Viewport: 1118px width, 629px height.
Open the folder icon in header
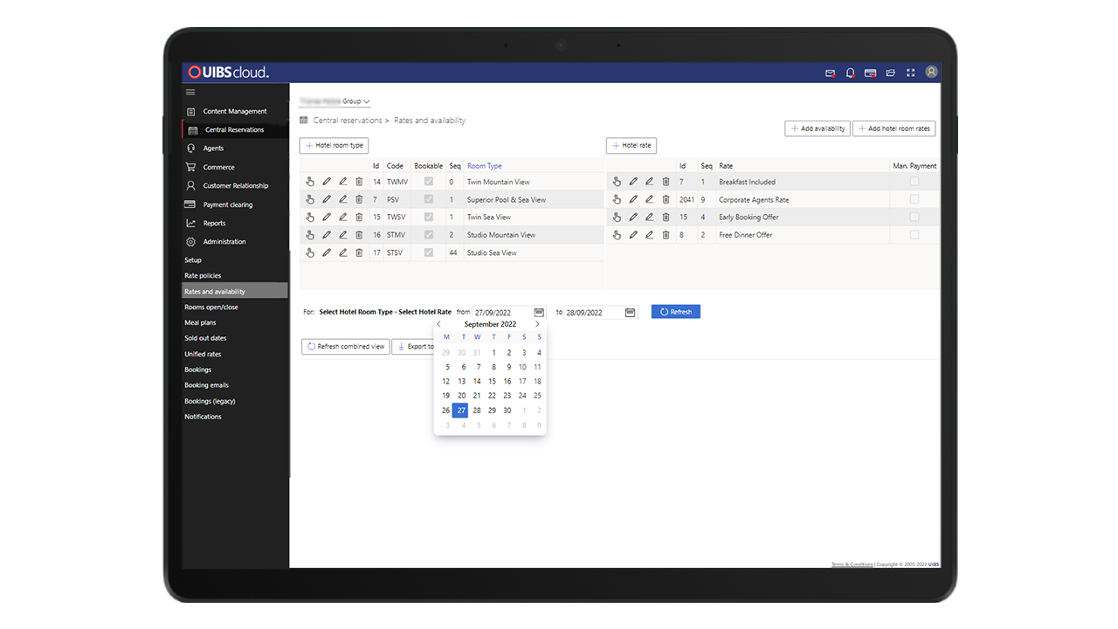890,73
